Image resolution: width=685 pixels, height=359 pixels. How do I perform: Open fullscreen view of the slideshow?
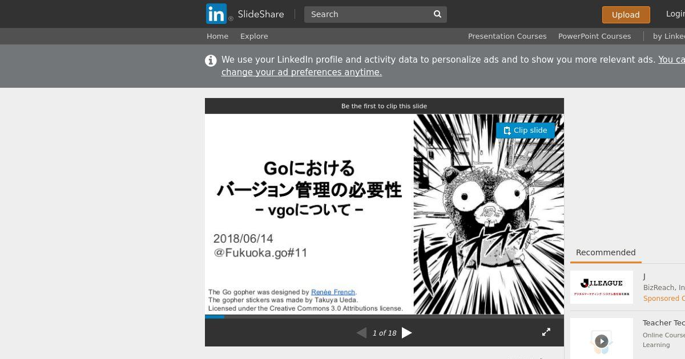point(546,332)
